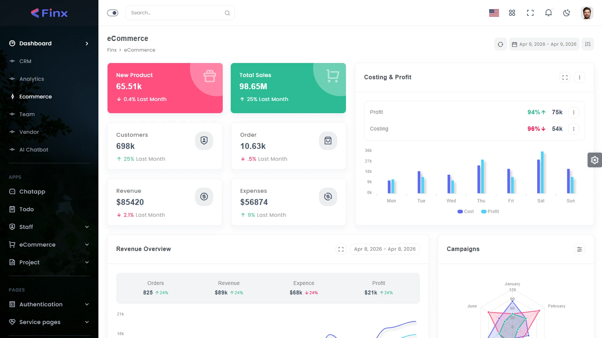The image size is (602, 338).
Task: Toggle the sidebar switch next to search
Action: pyautogui.click(x=113, y=13)
